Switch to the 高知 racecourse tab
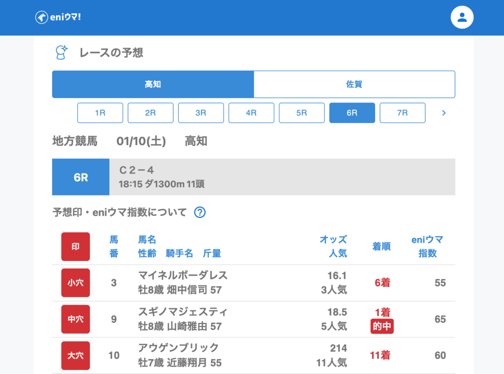Screen dimensions: 504x374 click(x=153, y=84)
